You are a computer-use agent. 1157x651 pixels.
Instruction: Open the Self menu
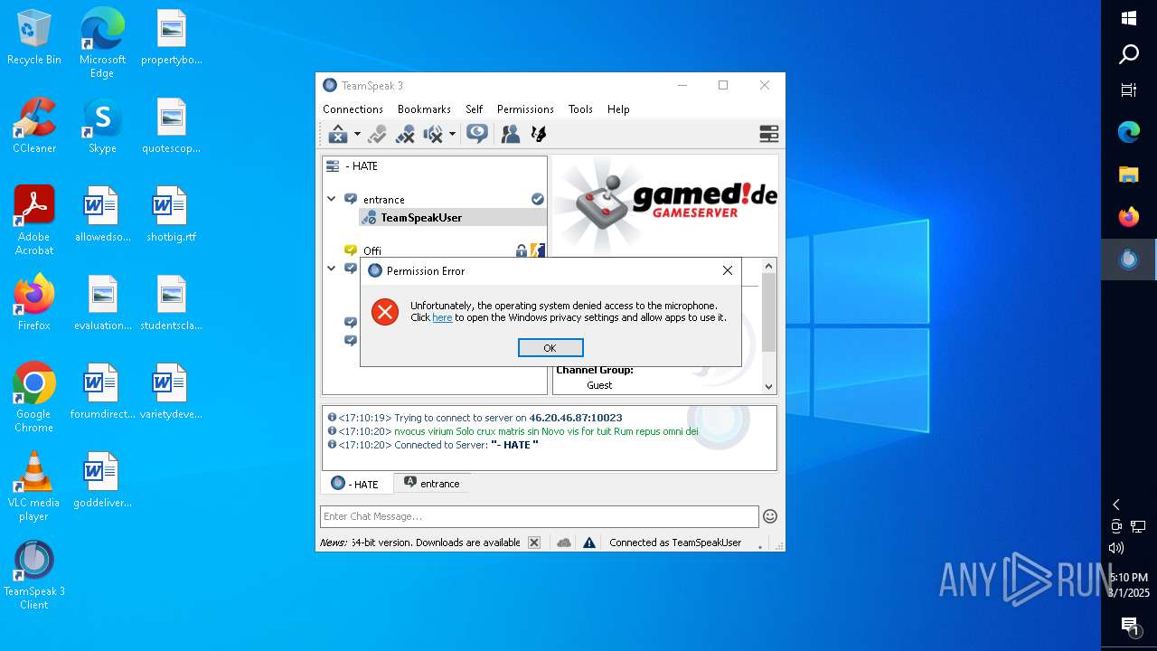[x=474, y=108]
